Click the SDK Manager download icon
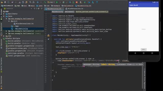163x91 pixels. pos(93,2)
